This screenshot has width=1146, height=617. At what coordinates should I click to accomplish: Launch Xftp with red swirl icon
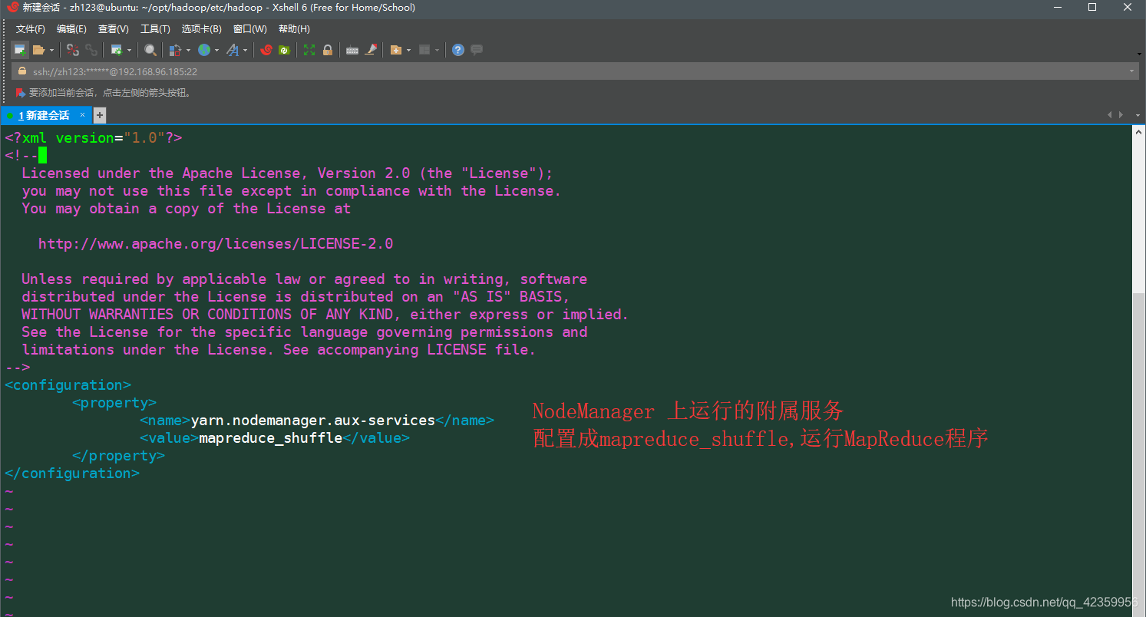pos(266,50)
